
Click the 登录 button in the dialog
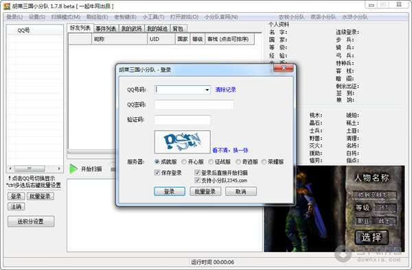[x=170, y=191]
